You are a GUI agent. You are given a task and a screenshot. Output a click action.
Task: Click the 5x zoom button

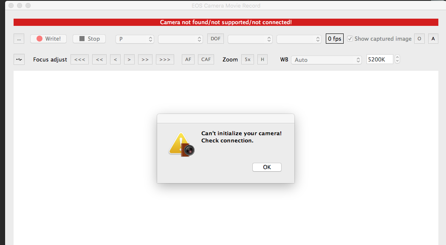pyautogui.click(x=248, y=60)
